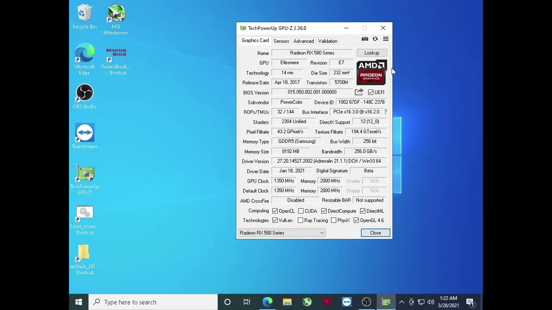Open TechPowerUp GPU-Z desktop icon

pos(85,180)
